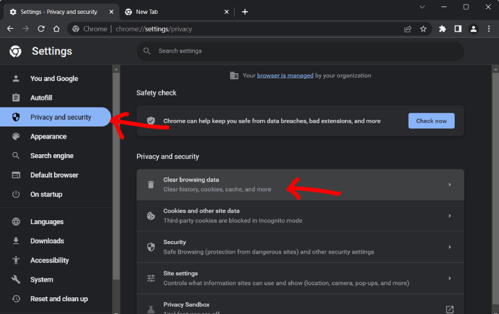This screenshot has width=499, height=314.
Task: Click the Check now button
Action: pyautogui.click(x=431, y=121)
